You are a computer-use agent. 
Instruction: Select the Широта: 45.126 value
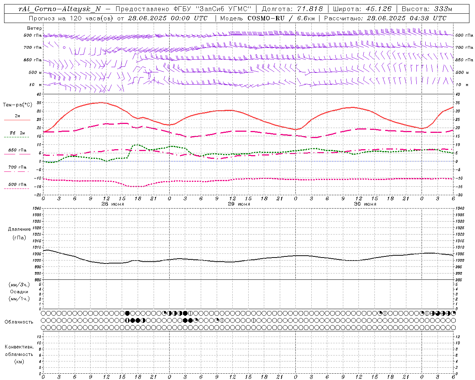pyautogui.click(x=362, y=9)
